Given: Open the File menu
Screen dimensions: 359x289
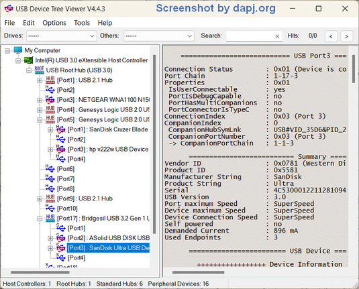Looking at the screenshot, I should point(9,23).
